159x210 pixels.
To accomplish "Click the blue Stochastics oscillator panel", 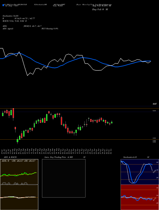I will tap(140, 172).
